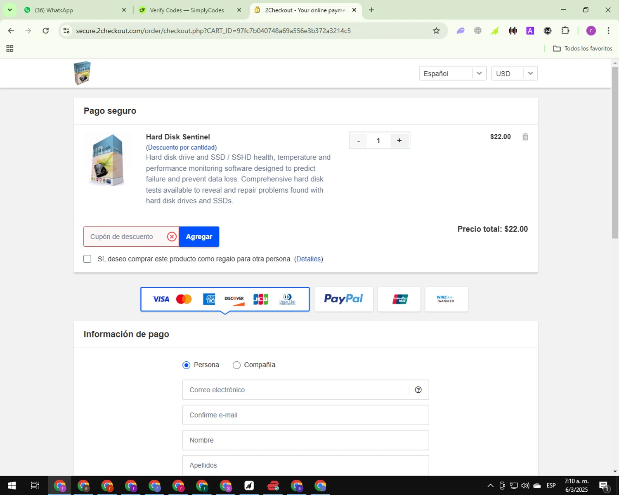Bookmark this page with star icon
This screenshot has width=619, height=495.
[x=436, y=31]
